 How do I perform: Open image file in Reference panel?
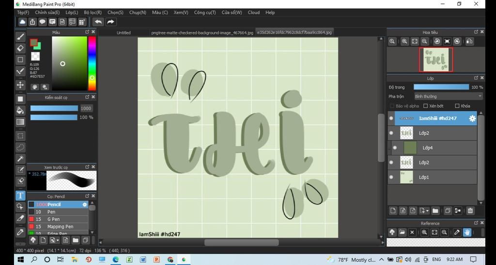402,232
